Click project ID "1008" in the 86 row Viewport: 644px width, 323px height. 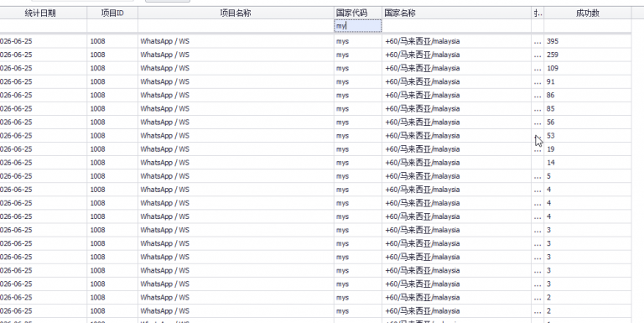97,96
